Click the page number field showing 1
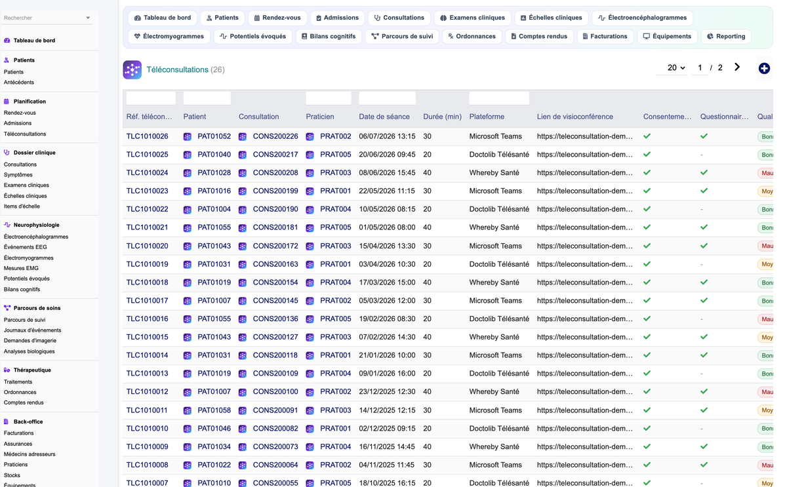The image size is (787, 487). click(x=700, y=68)
